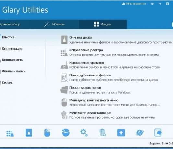Click the Glary Utilities title

[x=25, y=10]
